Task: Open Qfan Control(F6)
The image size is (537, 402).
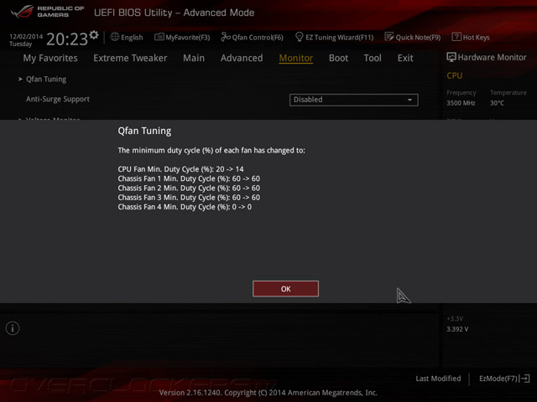Action: tap(252, 37)
